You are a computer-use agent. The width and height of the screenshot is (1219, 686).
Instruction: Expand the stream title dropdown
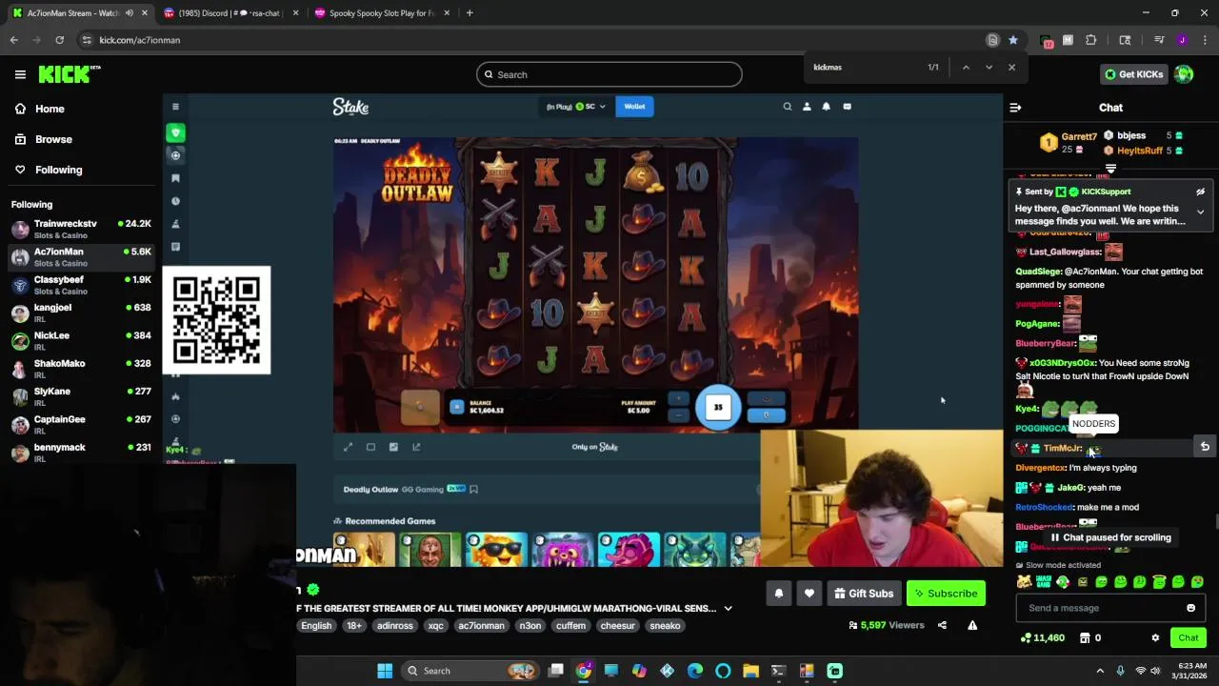[728, 608]
